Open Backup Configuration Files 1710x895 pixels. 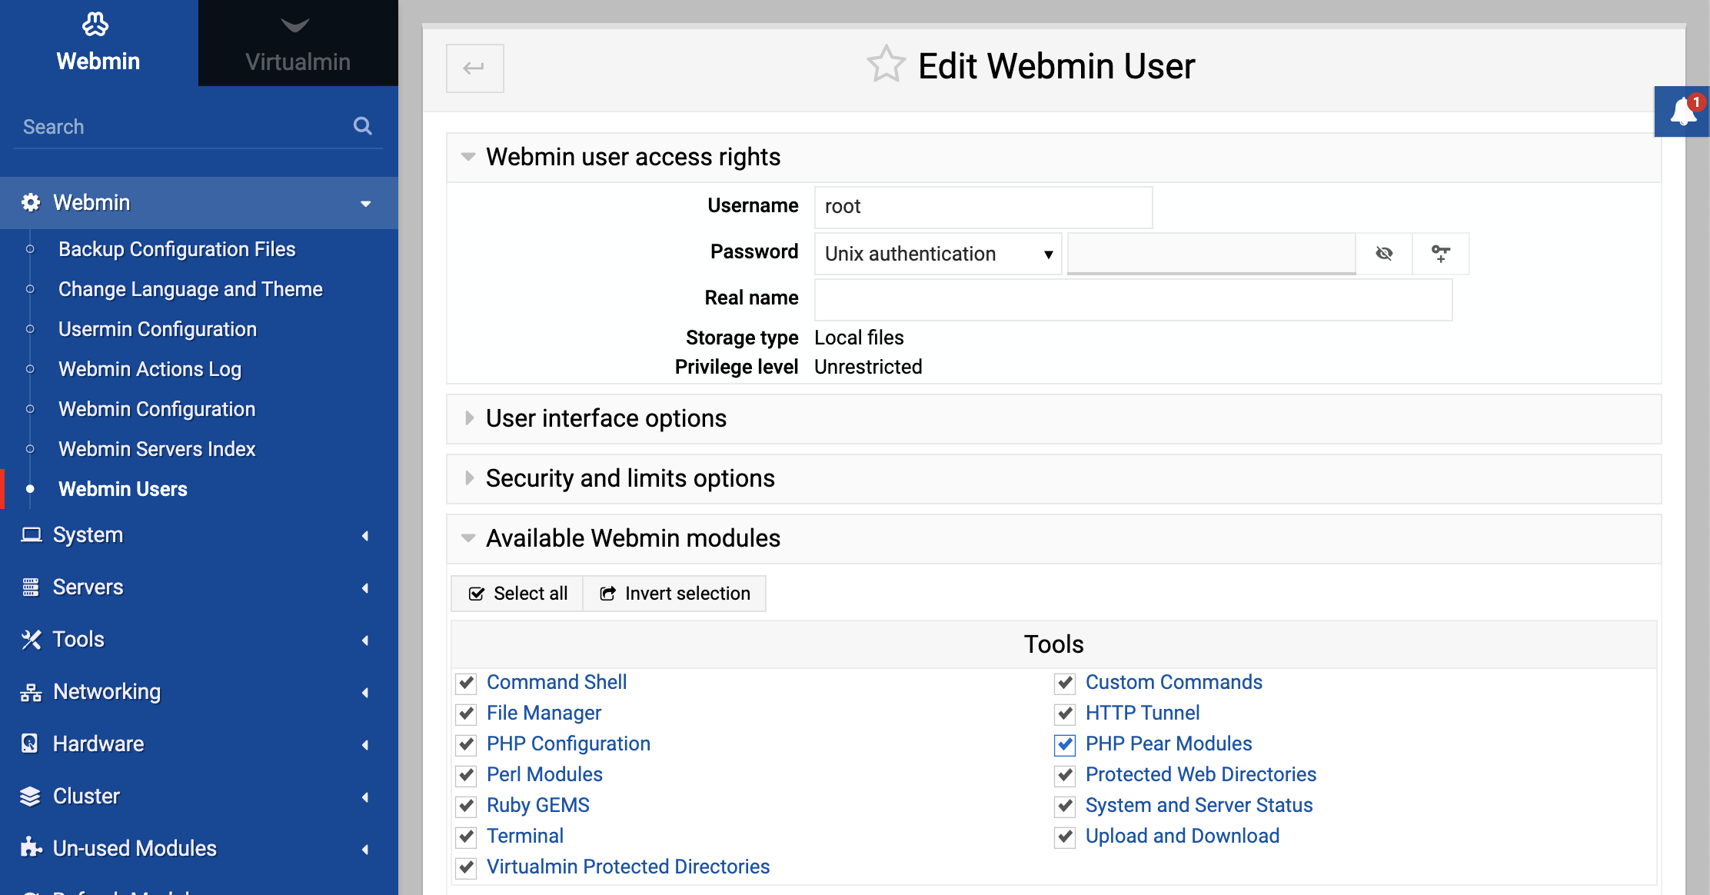(x=177, y=249)
